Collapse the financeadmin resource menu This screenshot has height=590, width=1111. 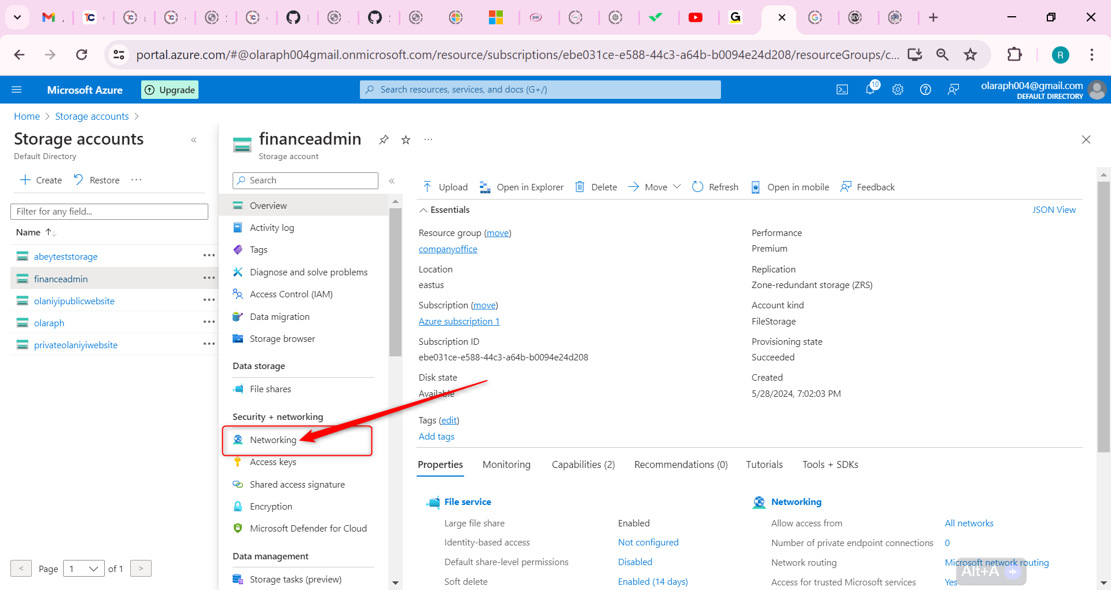(x=392, y=181)
